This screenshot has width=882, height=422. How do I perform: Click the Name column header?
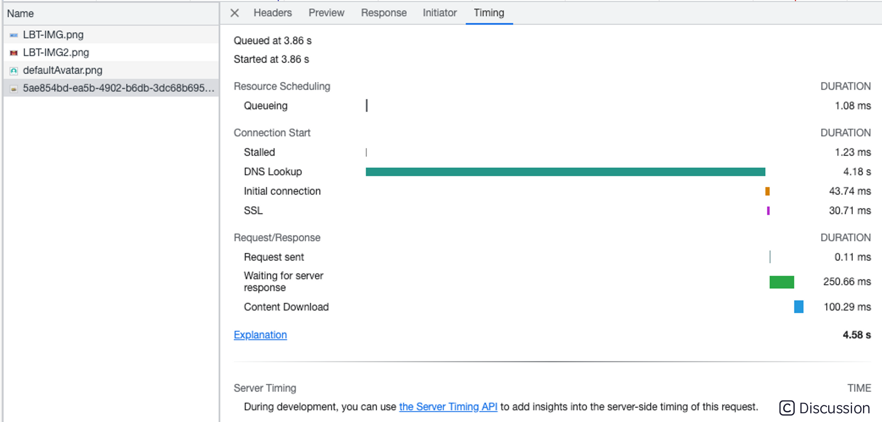pos(111,14)
